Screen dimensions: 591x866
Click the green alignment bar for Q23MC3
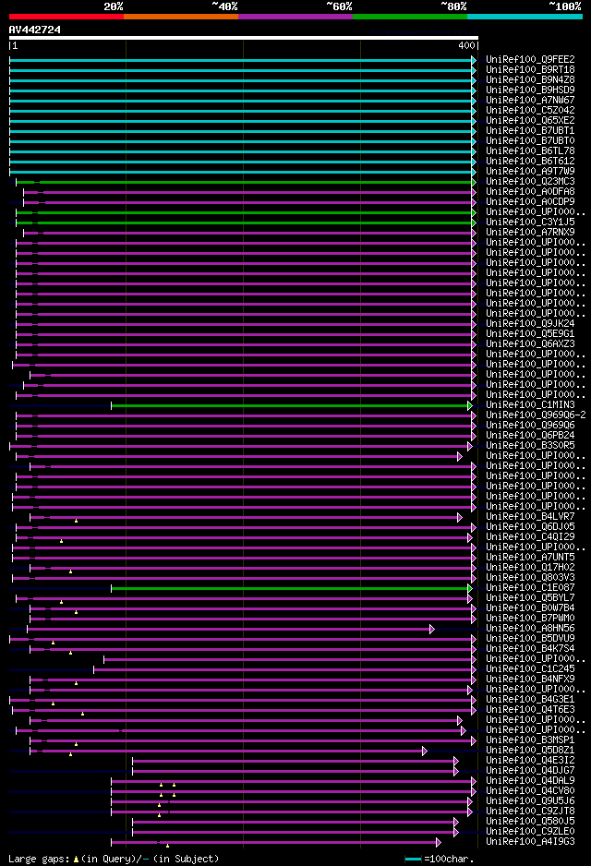pyautogui.click(x=246, y=182)
